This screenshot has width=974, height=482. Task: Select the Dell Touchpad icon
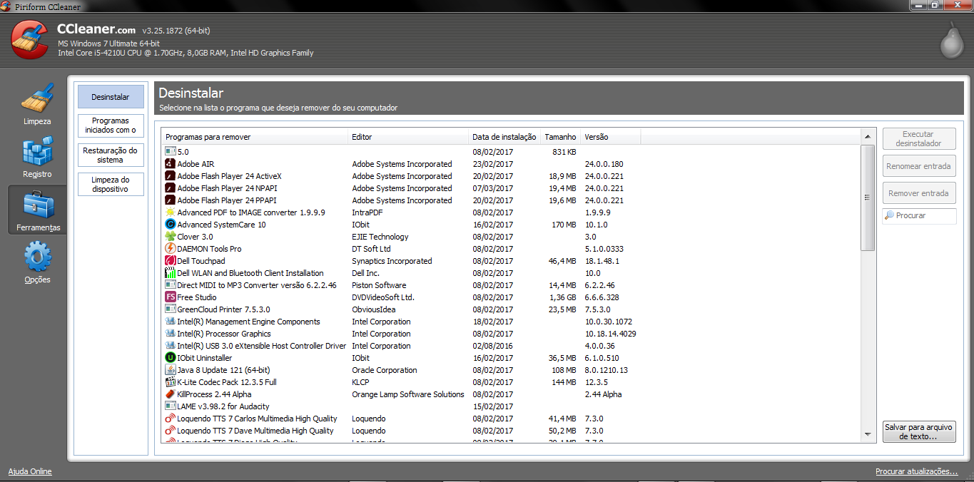171,261
